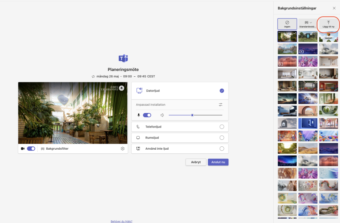The height and width of the screenshot is (223, 340).
Task: Select the animated pink clouds sunset background
Action: [287, 61]
